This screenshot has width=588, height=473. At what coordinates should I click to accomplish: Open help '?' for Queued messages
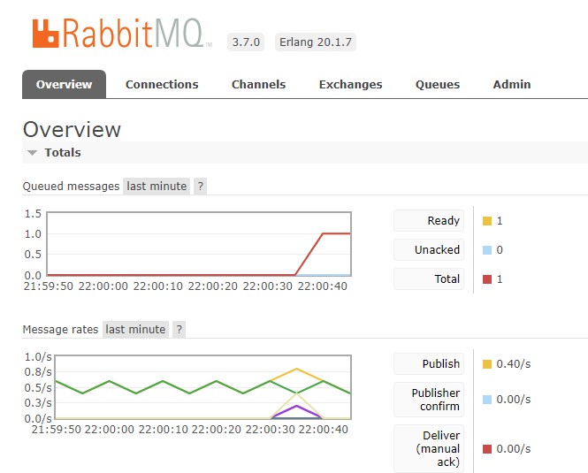coord(200,186)
